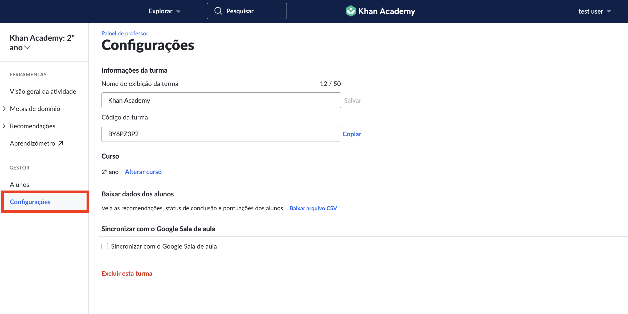
Task: Copy the class code with Copiar
Action: coord(352,134)
